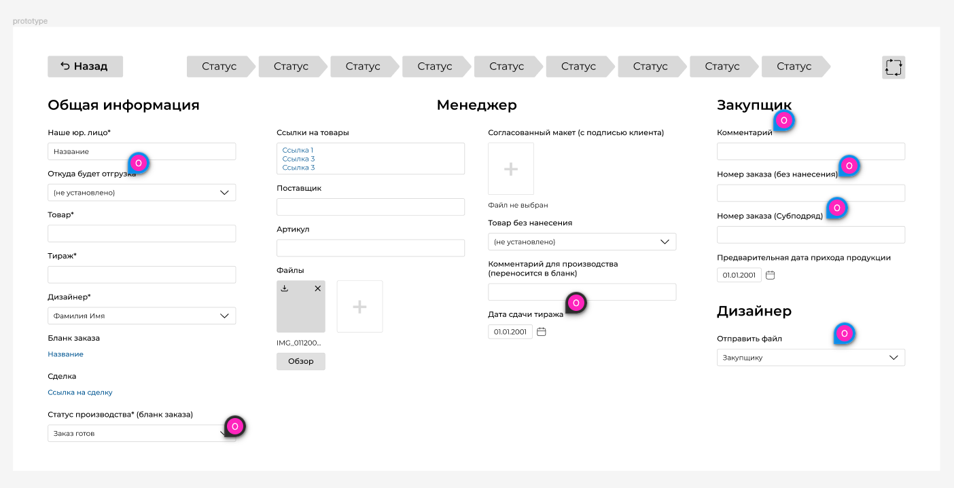The width and height of the screenshot is (954, 488).
Task: Select the first Статус step in the progress bar
Action: coord(219,67)
